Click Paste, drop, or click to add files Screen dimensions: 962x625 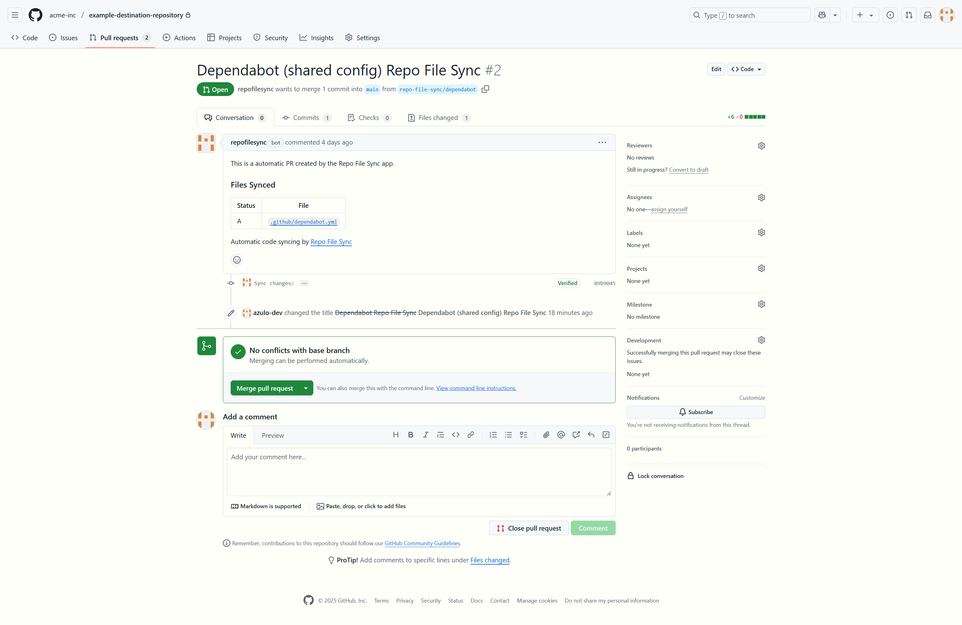pos(361,506)
